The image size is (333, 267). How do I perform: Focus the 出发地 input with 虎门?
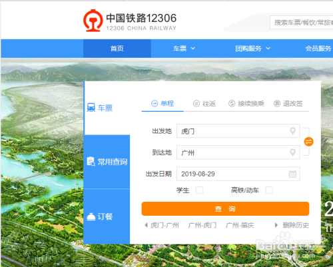click(238, 131)
